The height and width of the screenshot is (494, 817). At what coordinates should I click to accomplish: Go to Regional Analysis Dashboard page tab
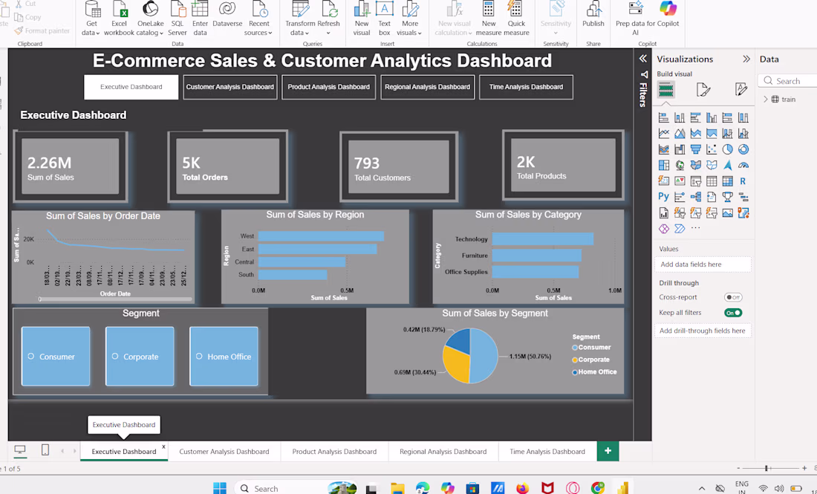443,451
